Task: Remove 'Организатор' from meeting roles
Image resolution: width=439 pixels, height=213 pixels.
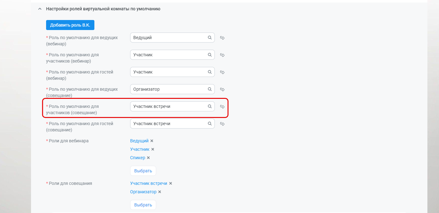Action: 160,192
